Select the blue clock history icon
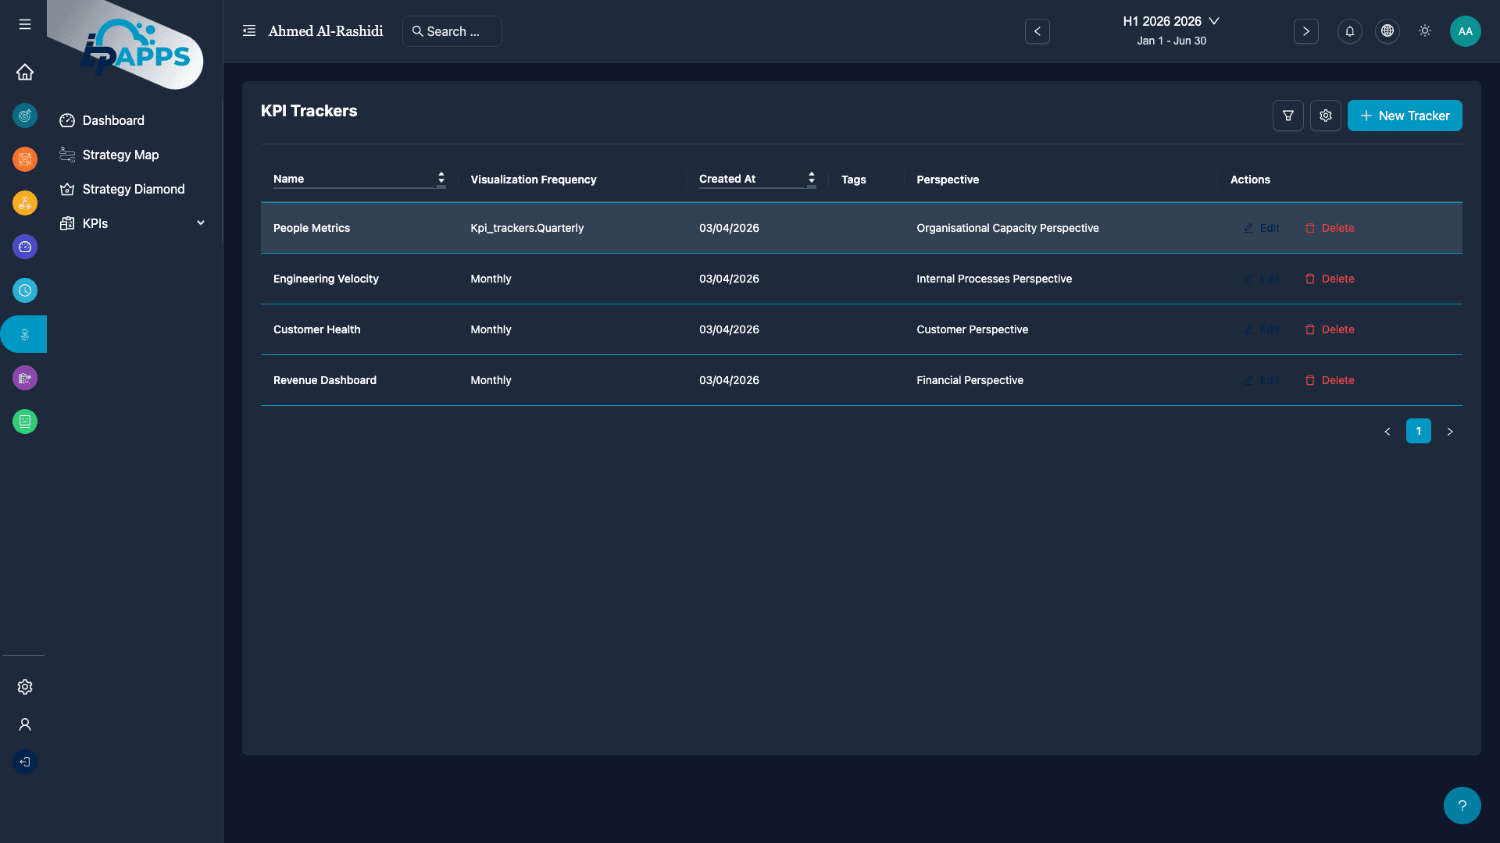The image size is (1500, 843). pyautogui.click(x=25, y=290)
